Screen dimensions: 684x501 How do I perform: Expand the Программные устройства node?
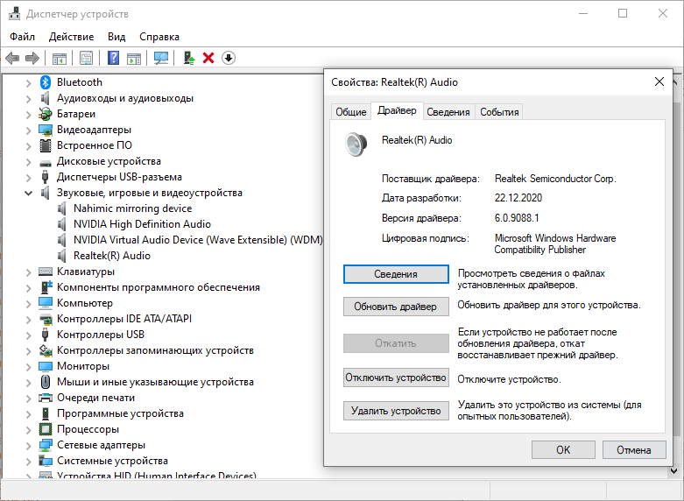point(28,414)
